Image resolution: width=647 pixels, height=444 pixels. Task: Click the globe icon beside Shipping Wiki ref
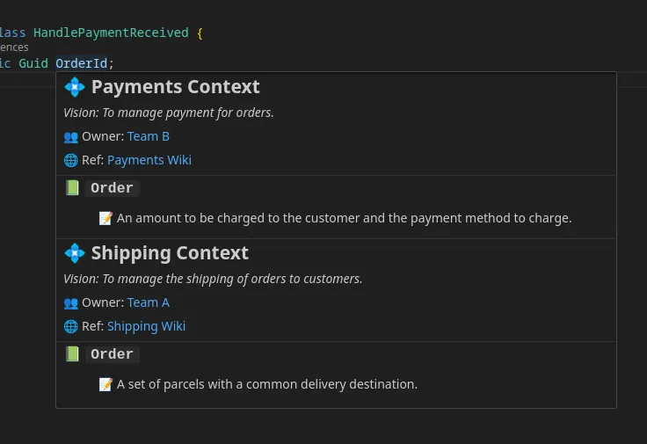pos(71,327)
